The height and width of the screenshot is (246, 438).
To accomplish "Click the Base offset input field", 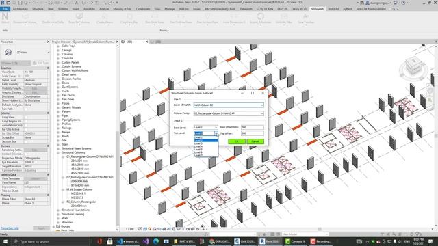I will [x=253, y=128].
